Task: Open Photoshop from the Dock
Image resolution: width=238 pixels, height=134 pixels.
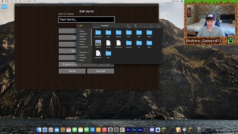Action: pyautogui.click(x=134, y=130)
